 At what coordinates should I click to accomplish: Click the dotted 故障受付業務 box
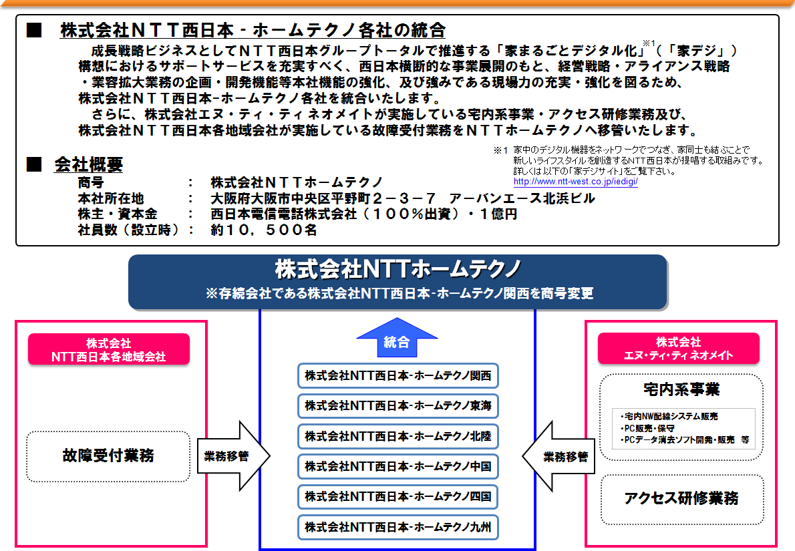108,456
